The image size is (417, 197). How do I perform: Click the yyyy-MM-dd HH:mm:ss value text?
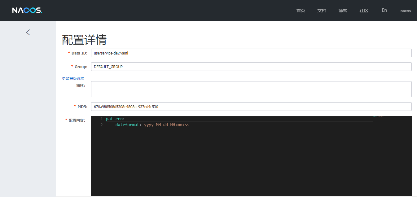167,125
